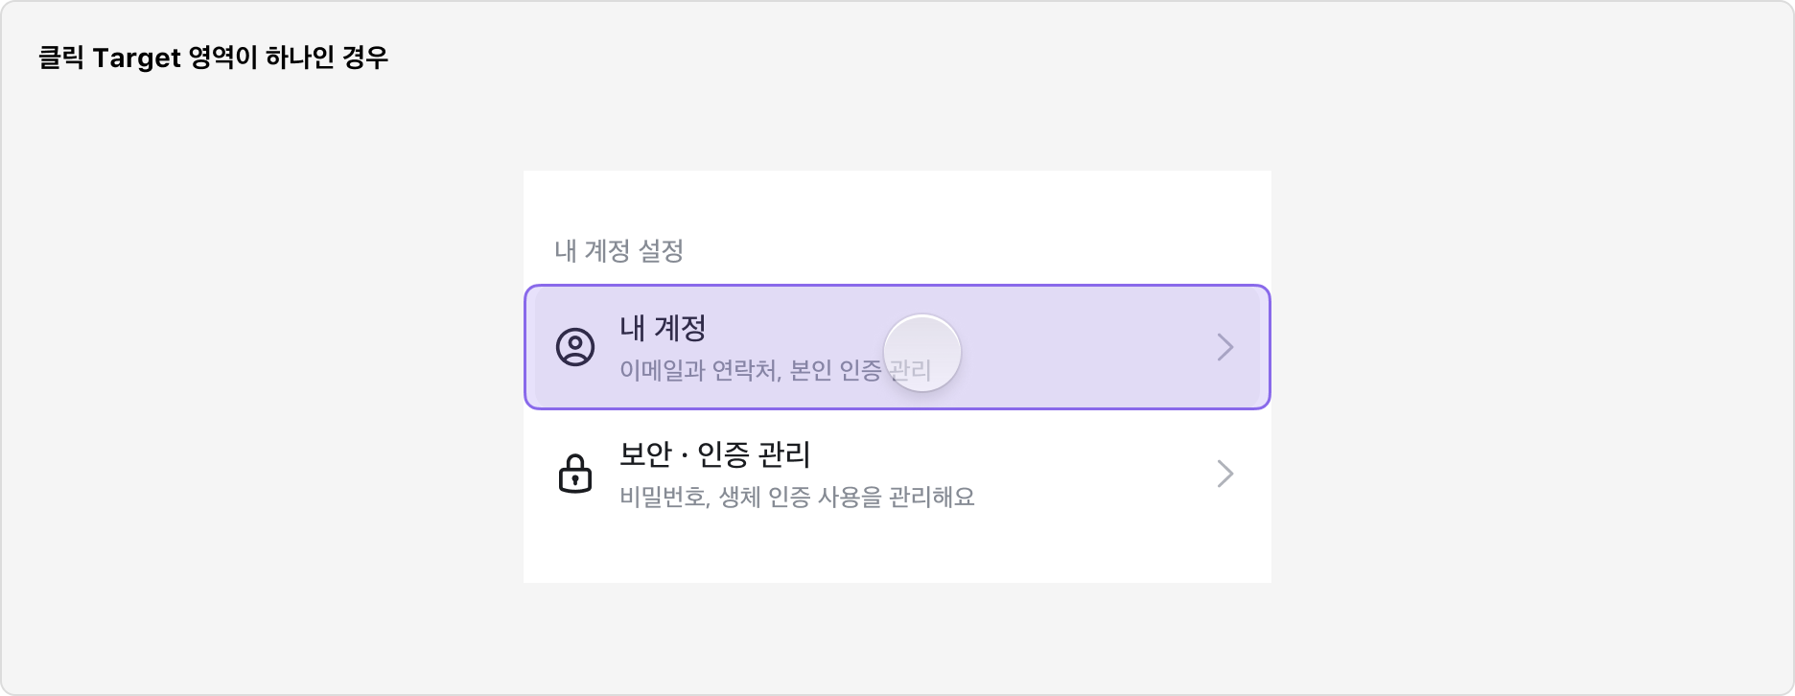Viewport: 1795px width, 696px height.
Task: Tap the circular avatar icon in the account row
Action: coord(575,348)
